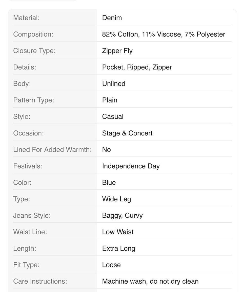Click the Casual style value

[113, 117]
